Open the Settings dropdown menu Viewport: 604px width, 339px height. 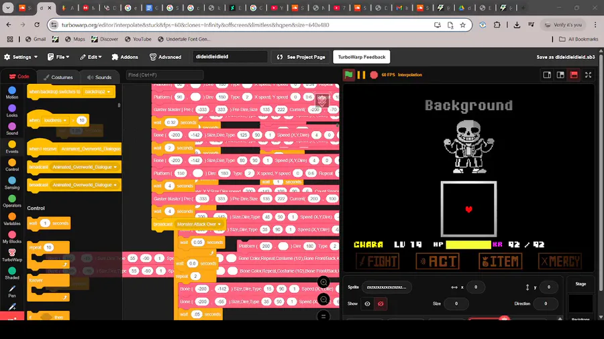coord(21,57)
